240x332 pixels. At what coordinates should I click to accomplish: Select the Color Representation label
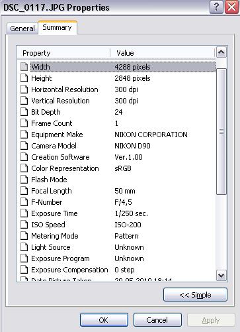pos(65,168)
